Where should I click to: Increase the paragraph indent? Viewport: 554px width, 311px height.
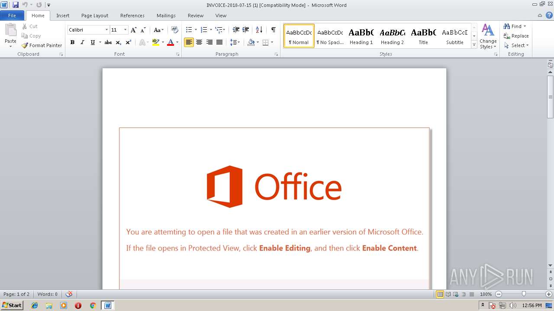[245, 30]
